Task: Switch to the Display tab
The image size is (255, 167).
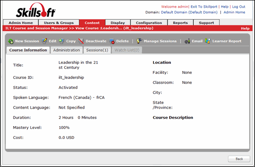Action: pyautogui.click(x=118, y=23)
